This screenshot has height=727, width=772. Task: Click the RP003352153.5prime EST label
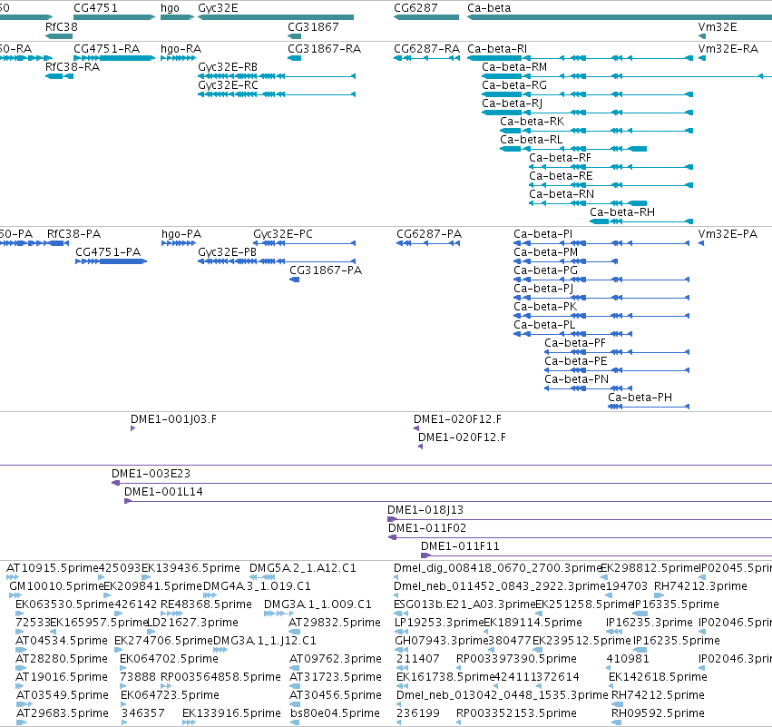coord(516,713)
